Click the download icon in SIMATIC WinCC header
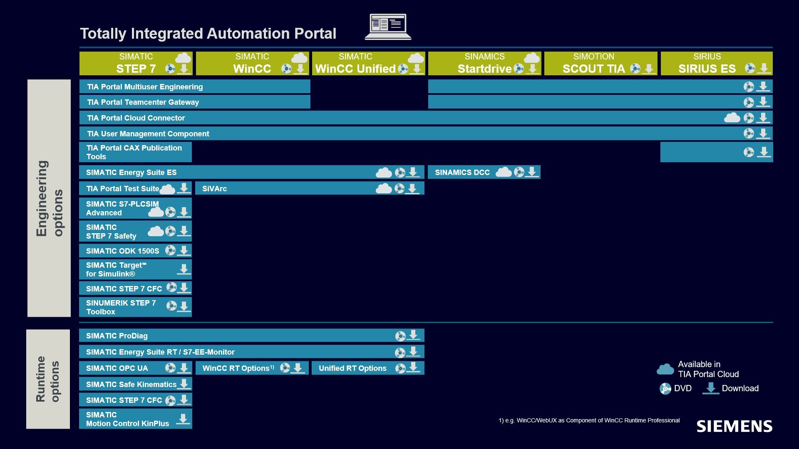Viewport: 799px width, 449px height. 300,69
